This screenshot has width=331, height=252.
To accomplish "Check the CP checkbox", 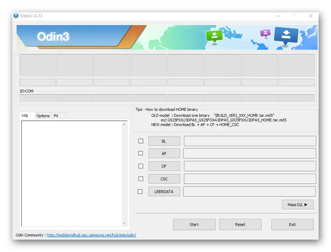I will [141, 166].
